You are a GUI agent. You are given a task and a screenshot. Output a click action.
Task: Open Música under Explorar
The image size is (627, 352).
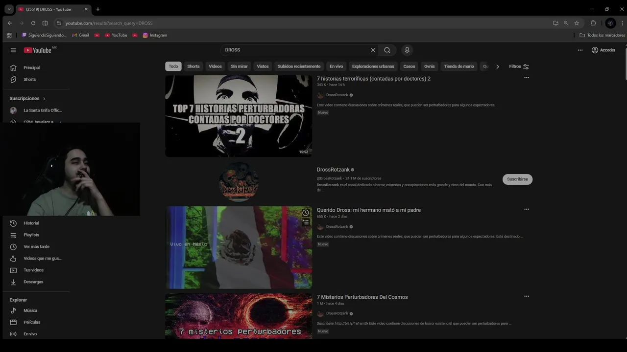pyautogui.click(x=30, y=310)
